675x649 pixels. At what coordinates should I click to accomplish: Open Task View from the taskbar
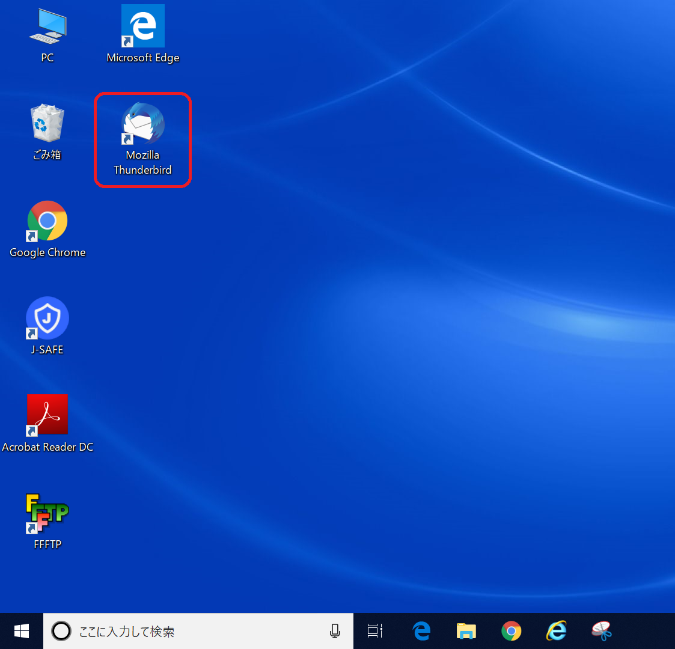pos(375,632)
